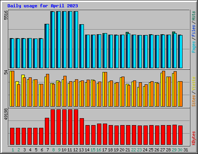Click the red 'KBytes' legend label
Image resolution: width=198 pixels, height=154 pixels.
click(194, 138)
